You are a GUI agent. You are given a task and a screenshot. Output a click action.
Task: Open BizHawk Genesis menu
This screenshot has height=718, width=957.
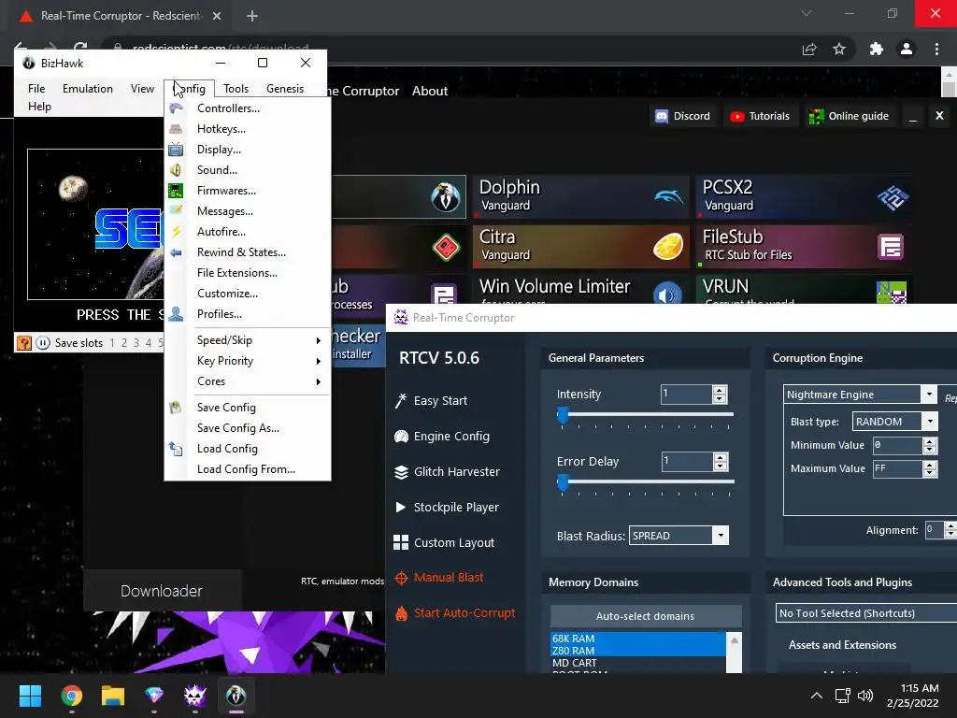(x=285, y=89)
